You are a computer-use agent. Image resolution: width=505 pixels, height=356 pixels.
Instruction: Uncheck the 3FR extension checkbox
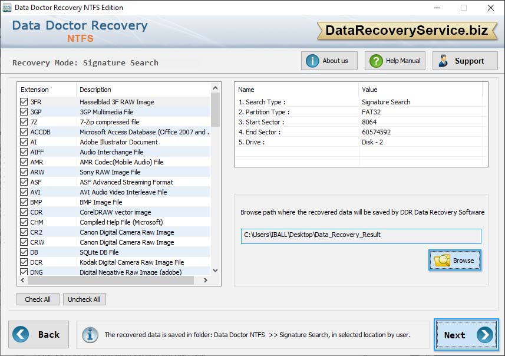tap(24, 102)
